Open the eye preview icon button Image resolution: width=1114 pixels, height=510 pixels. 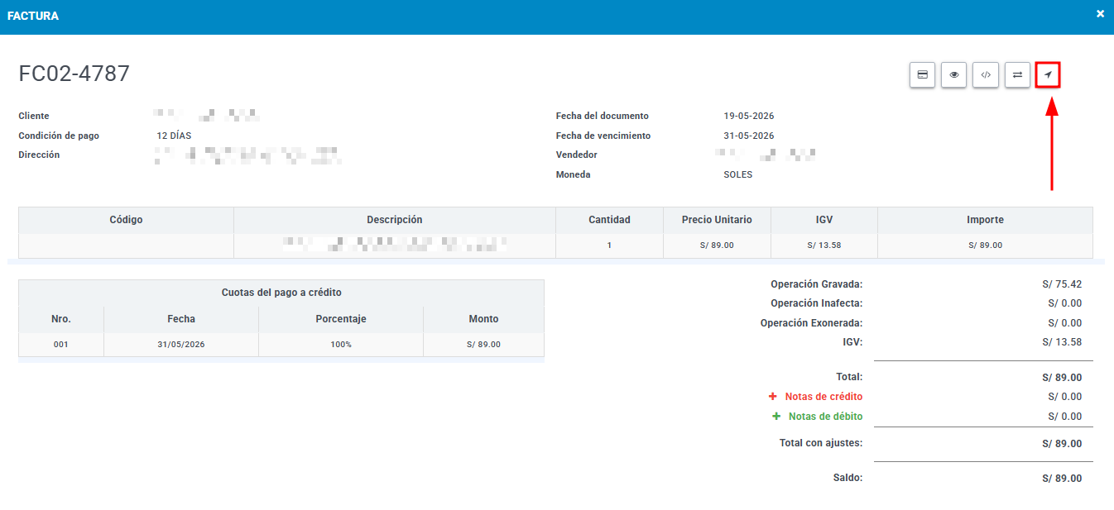click(x=953, y=74)
